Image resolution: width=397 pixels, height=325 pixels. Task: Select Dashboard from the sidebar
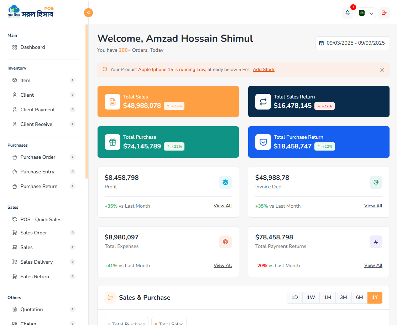point(33,47)
